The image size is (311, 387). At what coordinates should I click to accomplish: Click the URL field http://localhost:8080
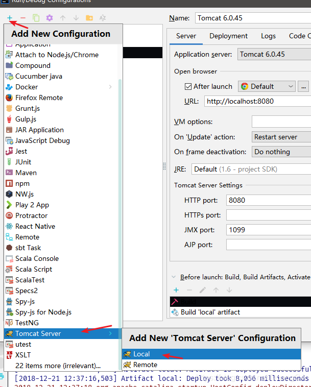pos(258,101)
